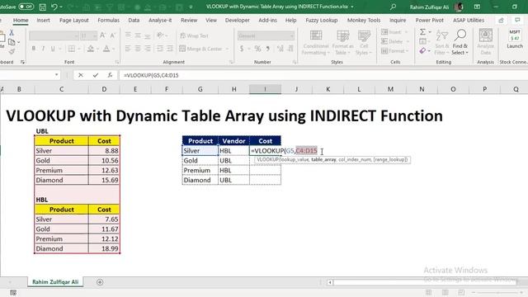This screenshot has height=297, width=528.
Task: Open the font size dropdown
Action: [x=95, y=35]
